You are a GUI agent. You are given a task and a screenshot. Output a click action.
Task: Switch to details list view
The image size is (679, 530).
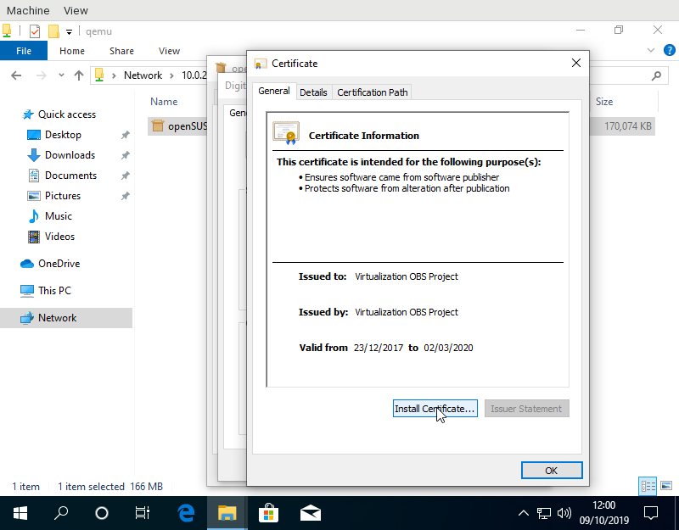pos(648,486)
